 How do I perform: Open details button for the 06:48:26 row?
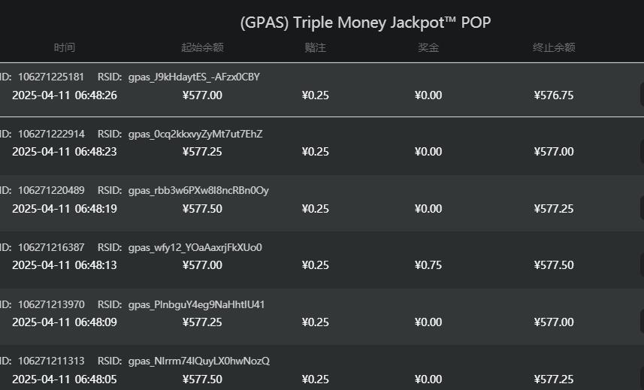pyautogui.click(x=641, y=95)
